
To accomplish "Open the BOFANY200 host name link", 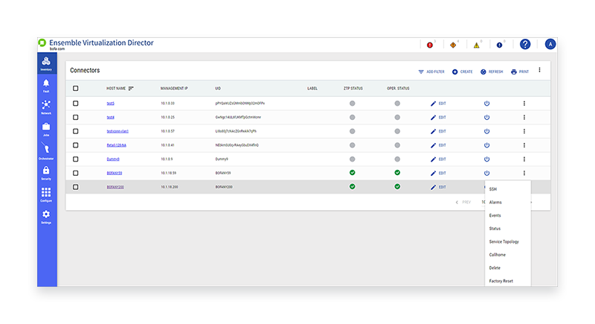I will (x=115, y=187).
